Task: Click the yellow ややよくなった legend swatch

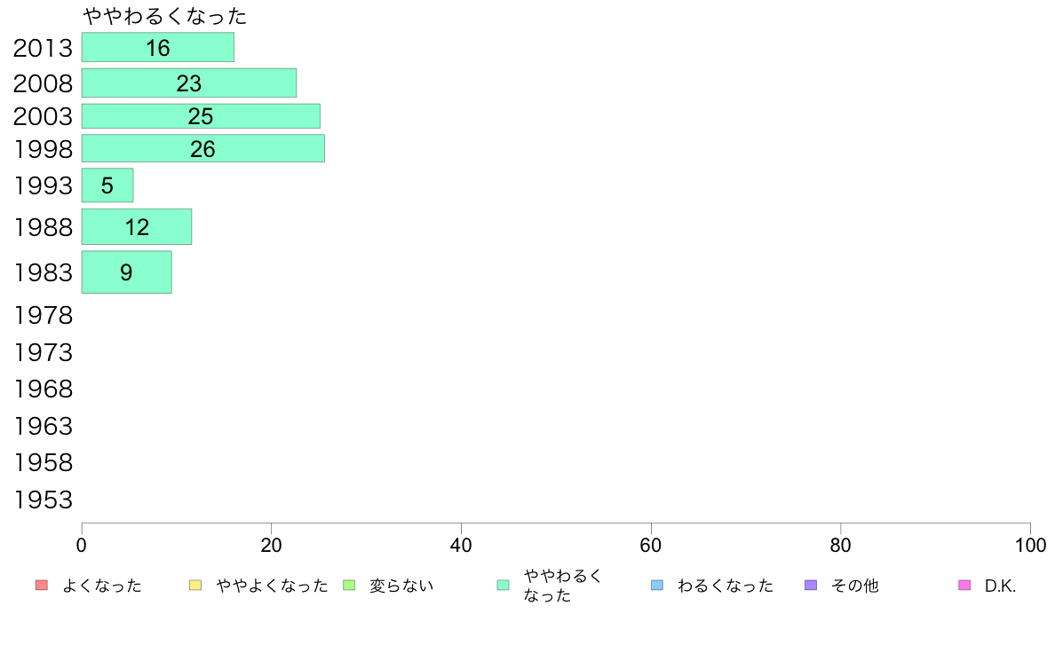Action: [195, 585]
